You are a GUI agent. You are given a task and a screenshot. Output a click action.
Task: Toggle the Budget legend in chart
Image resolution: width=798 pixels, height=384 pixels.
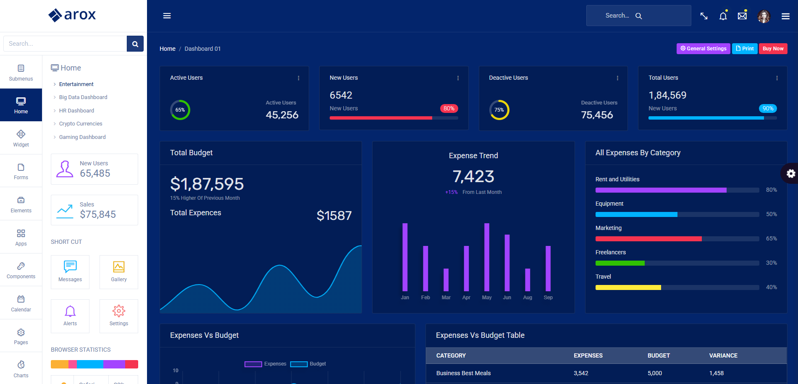308,364
